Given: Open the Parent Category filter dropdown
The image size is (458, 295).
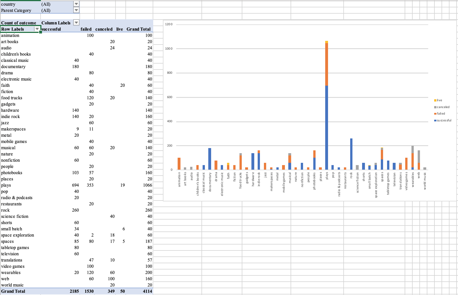Looking at the screenshot, I should (76, 10).
